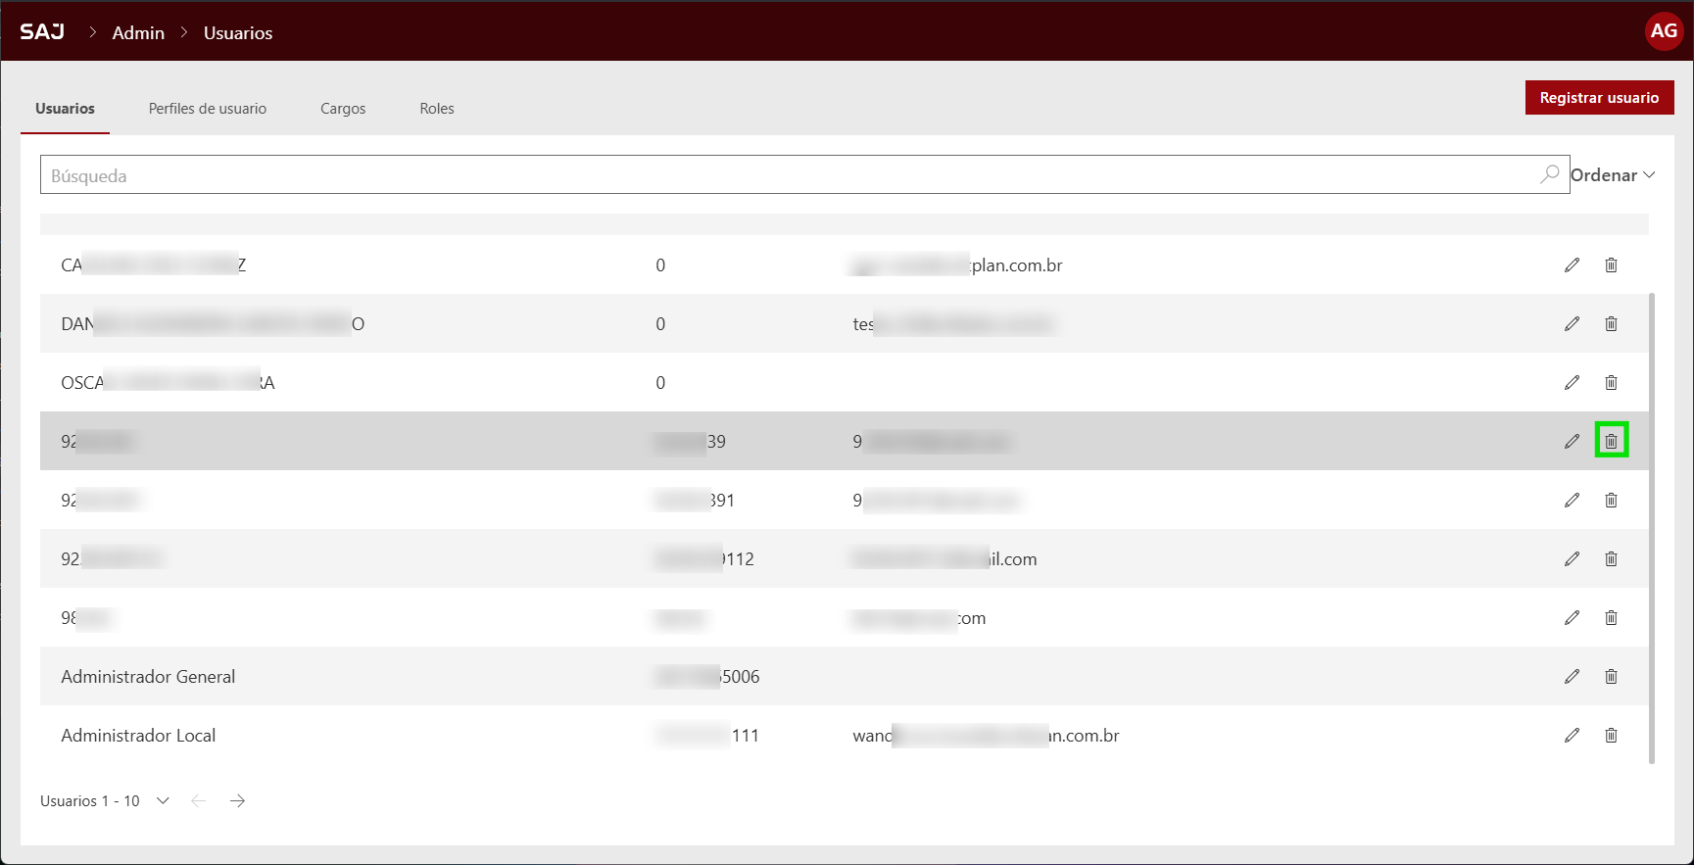This screenshot has width=1694, height=865.
Task: Click the SAJ home logo
Action: coord(42,31)
